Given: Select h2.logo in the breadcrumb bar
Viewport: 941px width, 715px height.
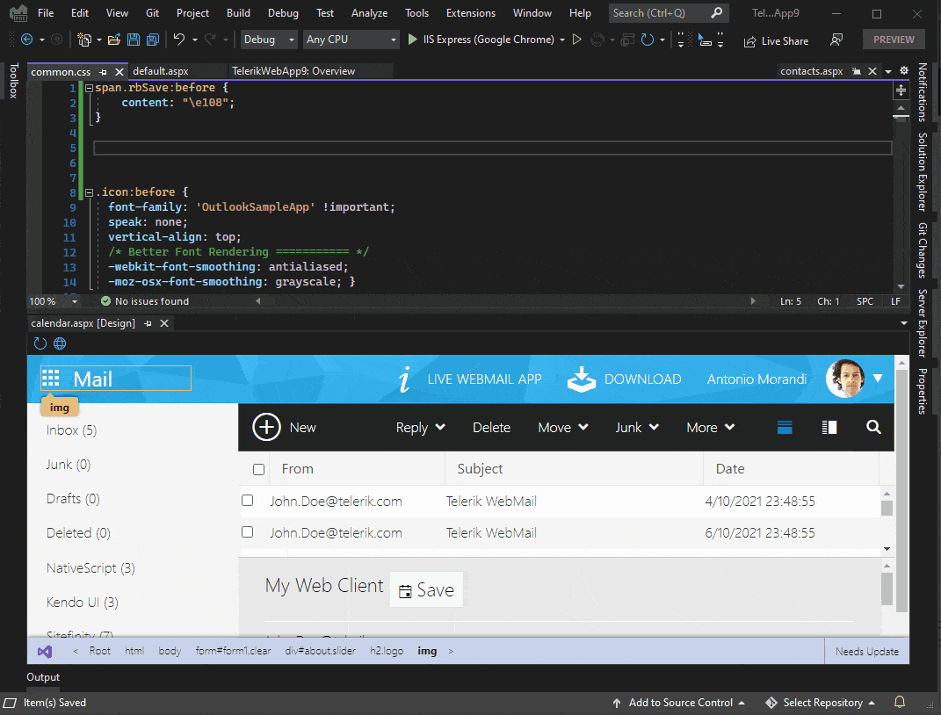Looking at the screenshot, I should [x=387, y=651].
